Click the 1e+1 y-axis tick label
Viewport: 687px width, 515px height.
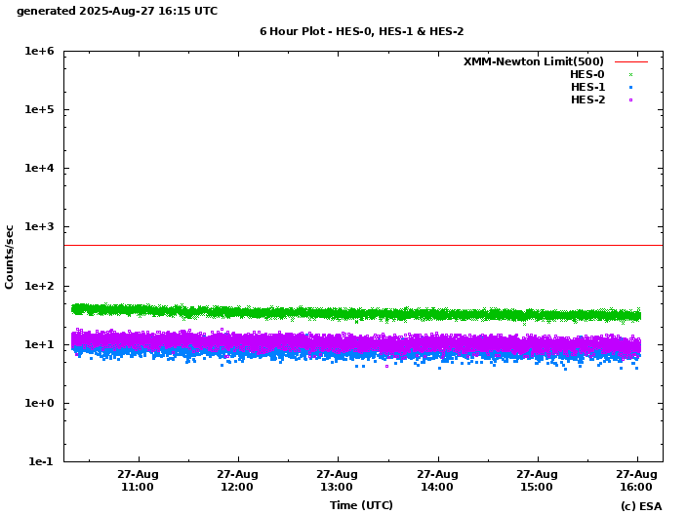(x=39, y=344)
